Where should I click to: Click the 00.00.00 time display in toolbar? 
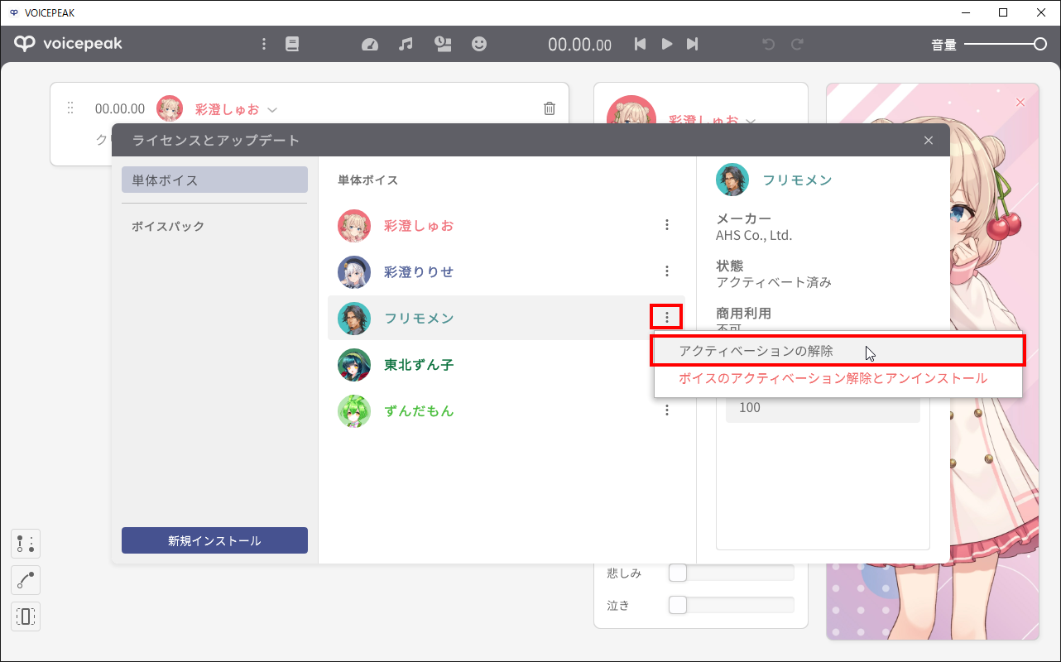579,45
